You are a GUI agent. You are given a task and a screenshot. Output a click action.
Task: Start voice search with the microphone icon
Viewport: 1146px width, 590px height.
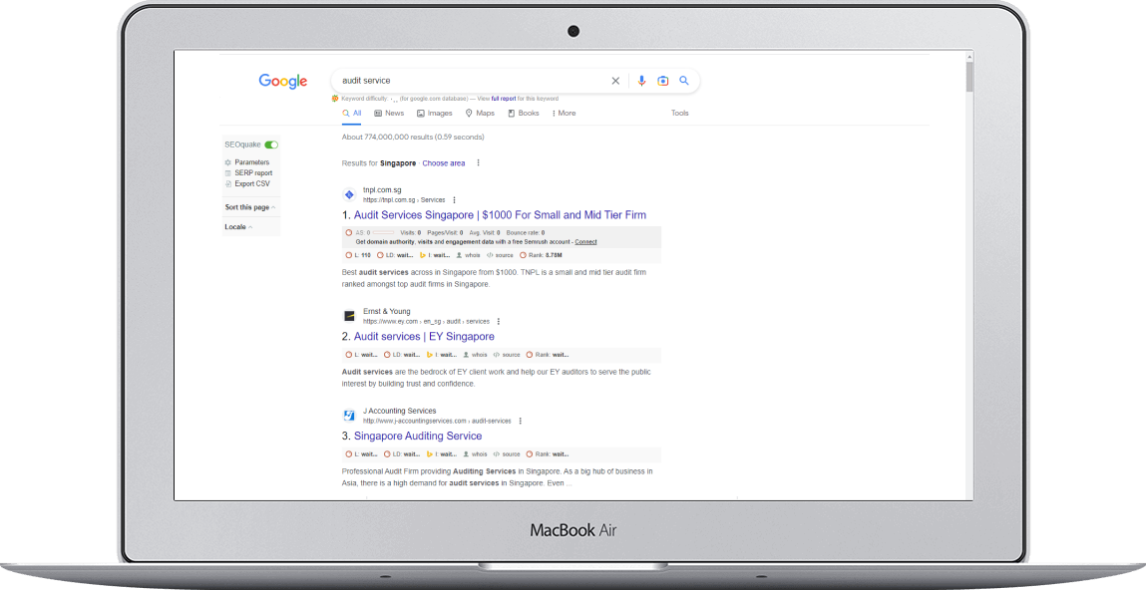[641, 81]
